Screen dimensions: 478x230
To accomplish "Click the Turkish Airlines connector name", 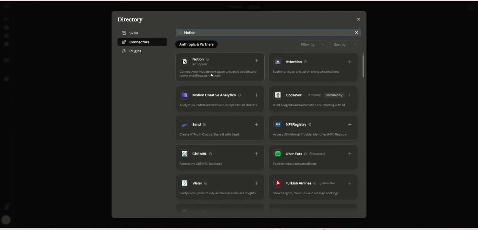I will 298,183.
